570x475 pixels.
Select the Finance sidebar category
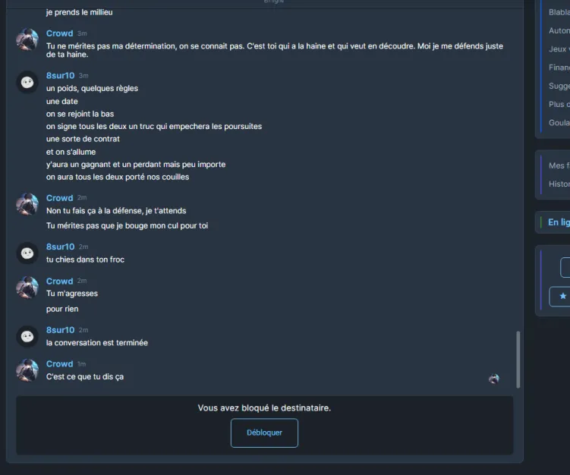pos(559,68)
